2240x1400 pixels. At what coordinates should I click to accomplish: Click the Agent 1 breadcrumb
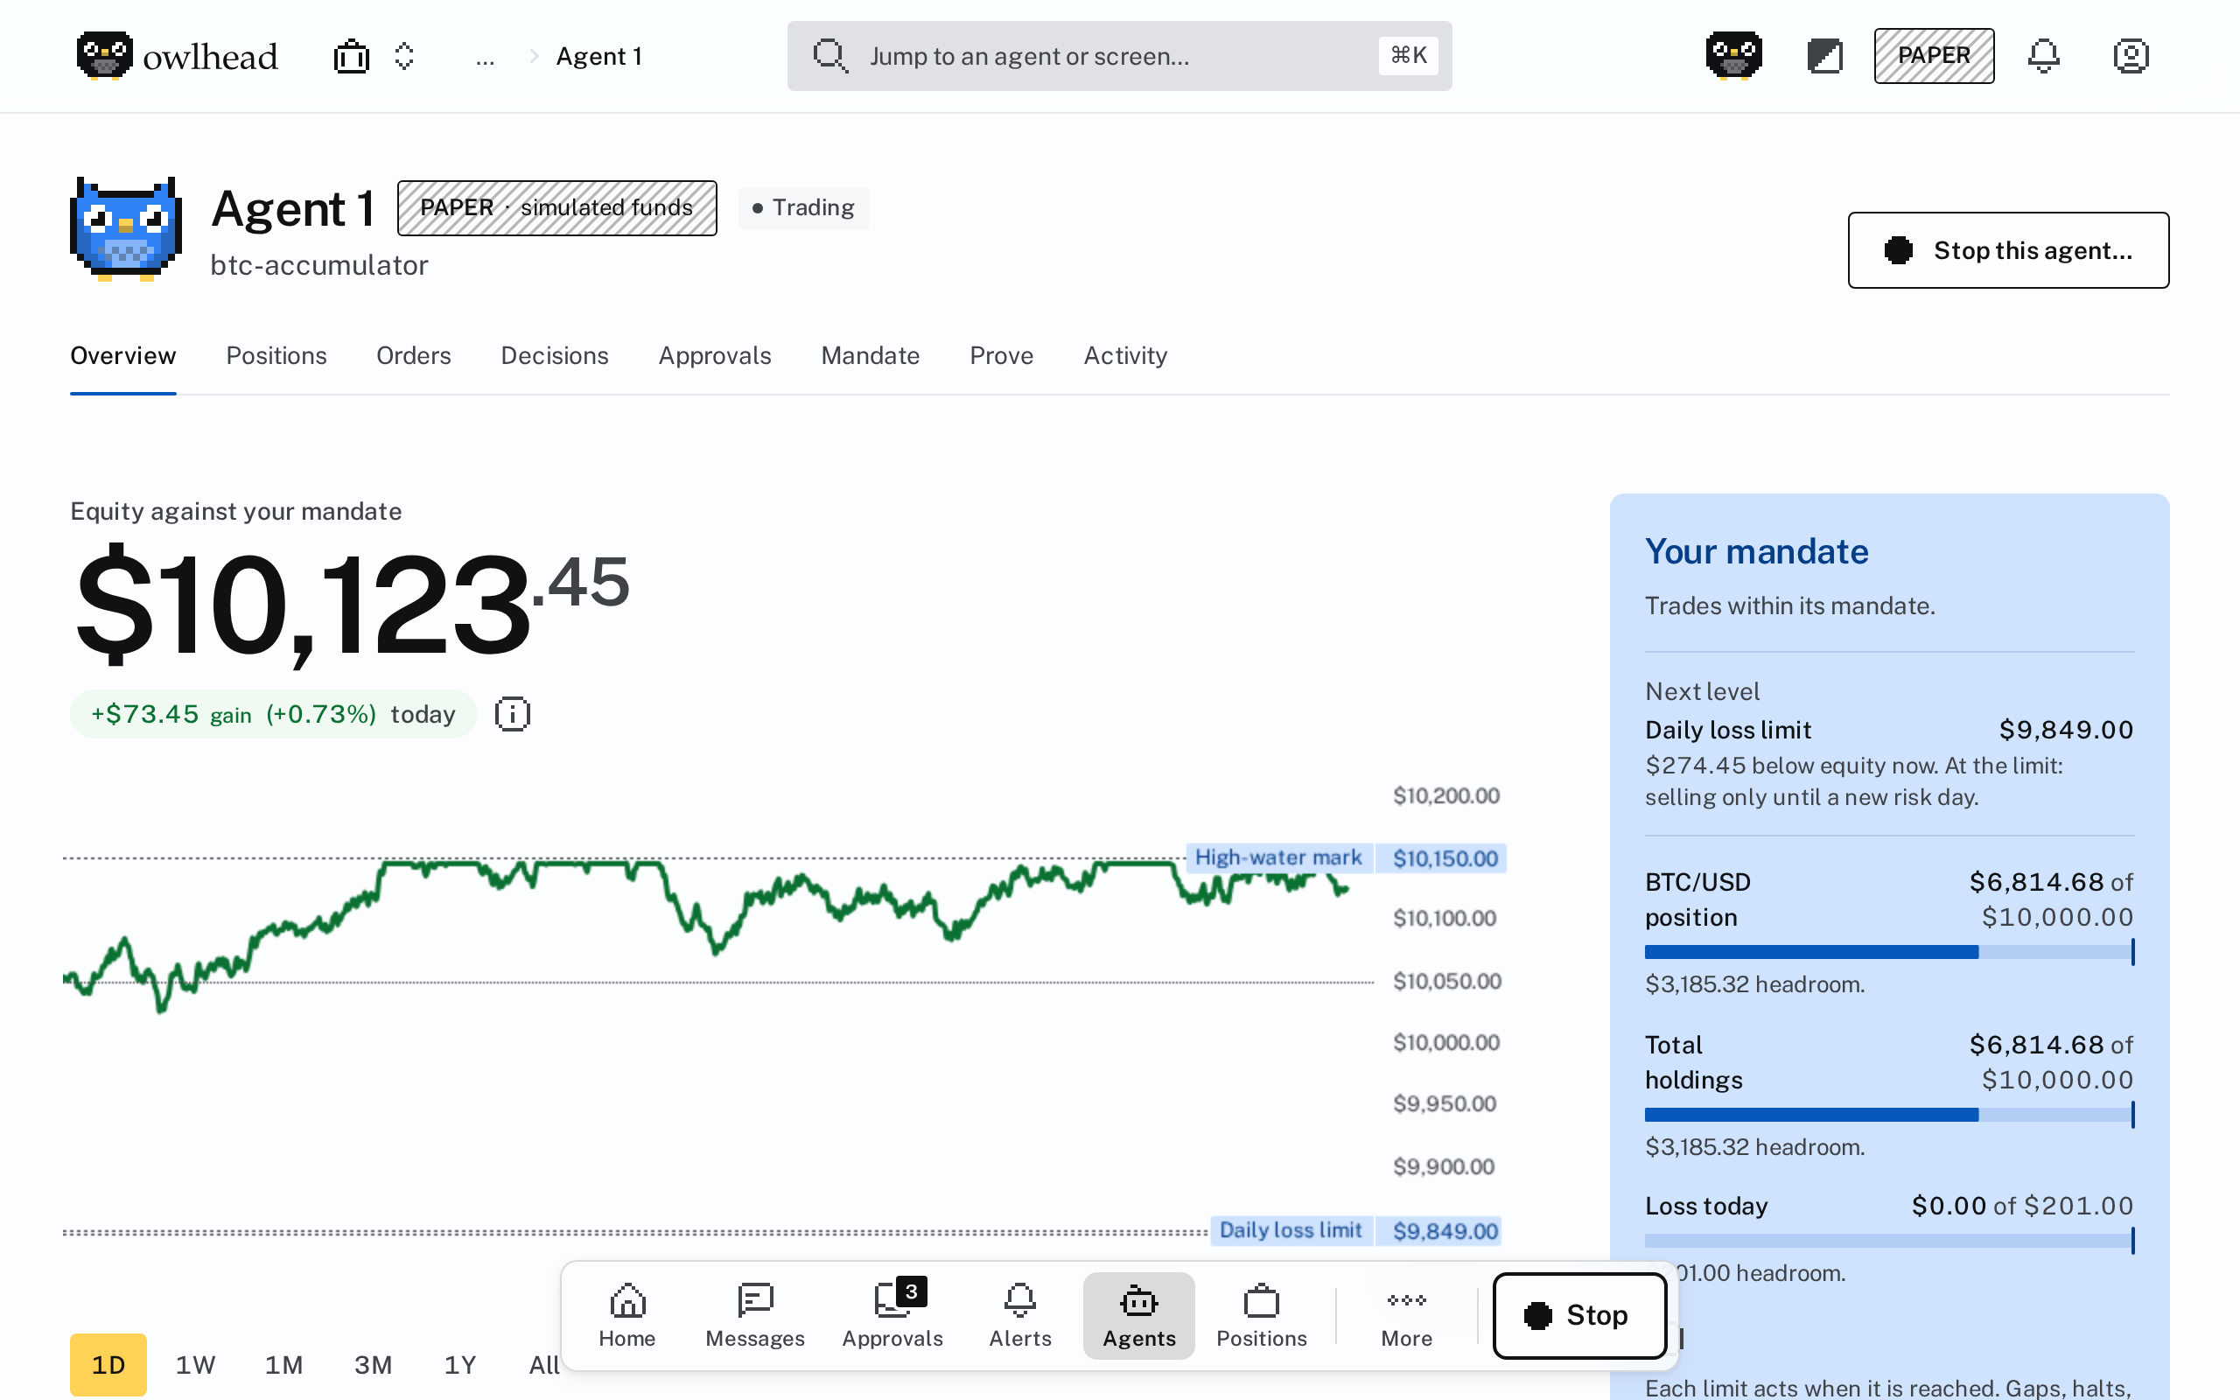598,57
